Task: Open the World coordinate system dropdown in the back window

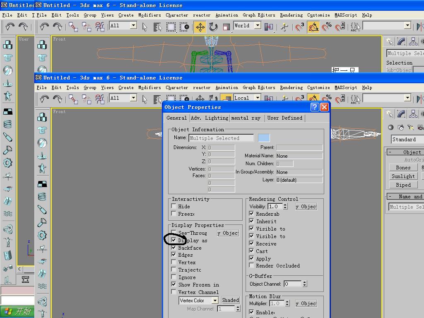Action: tap(258, 25)
